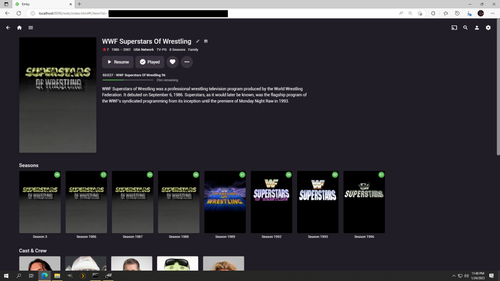Screen dimensions: 500x281
Task: Open the command prompt taskbar icon
Action: pos(95,276)
